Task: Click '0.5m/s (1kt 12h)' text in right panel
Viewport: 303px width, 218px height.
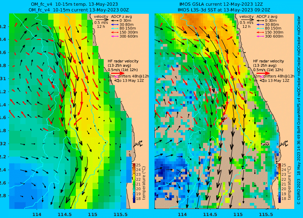Action: [268, 70]
